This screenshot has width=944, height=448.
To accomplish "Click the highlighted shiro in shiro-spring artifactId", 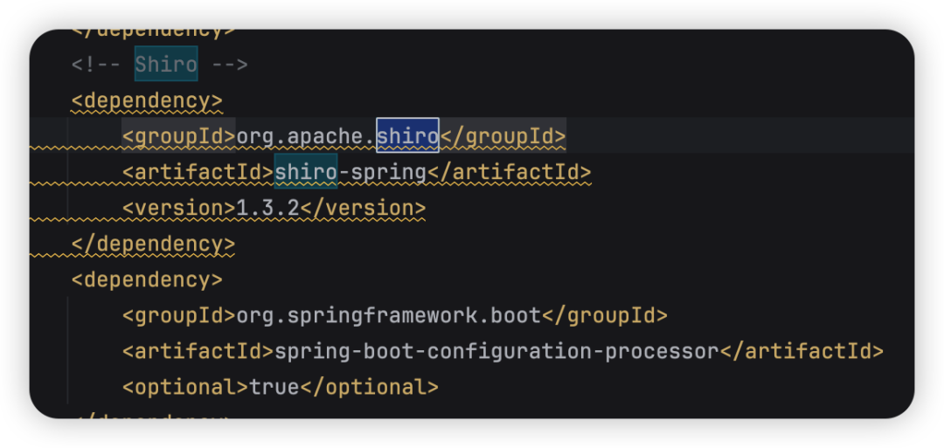I will click(305, 172).
